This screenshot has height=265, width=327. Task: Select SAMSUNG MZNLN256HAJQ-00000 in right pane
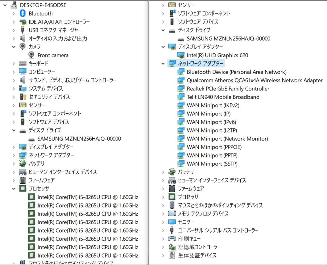pos(228,38)
